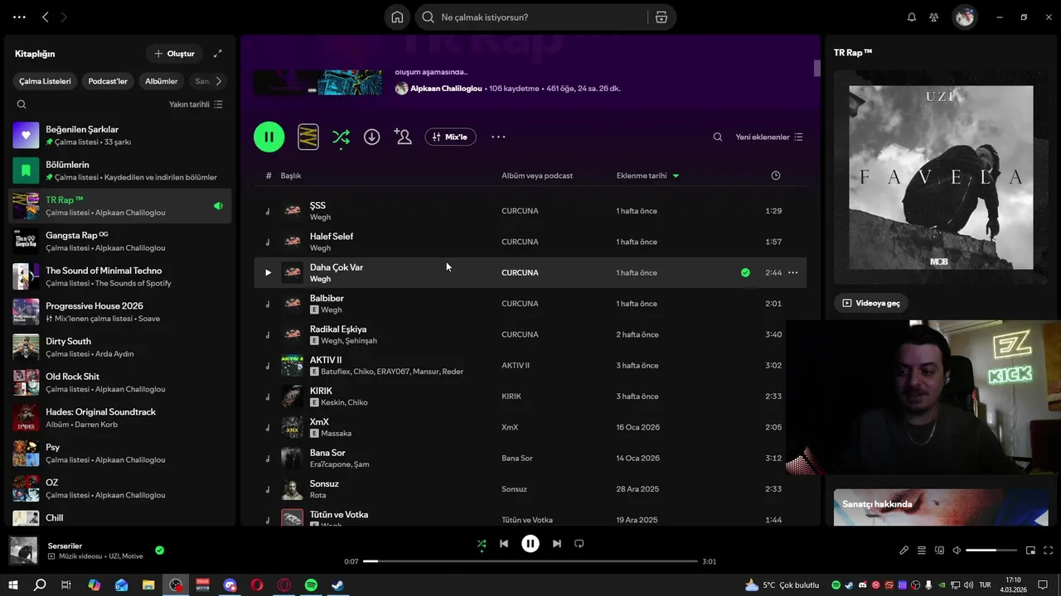Sort by Albüm veya podcast column
Viewport: 1061px width, 596px height.
[x=537, y=175]
